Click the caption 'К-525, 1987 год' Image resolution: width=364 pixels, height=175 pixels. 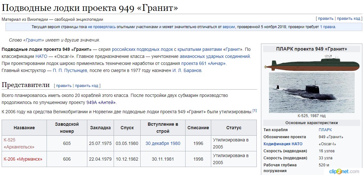[312, 116]
